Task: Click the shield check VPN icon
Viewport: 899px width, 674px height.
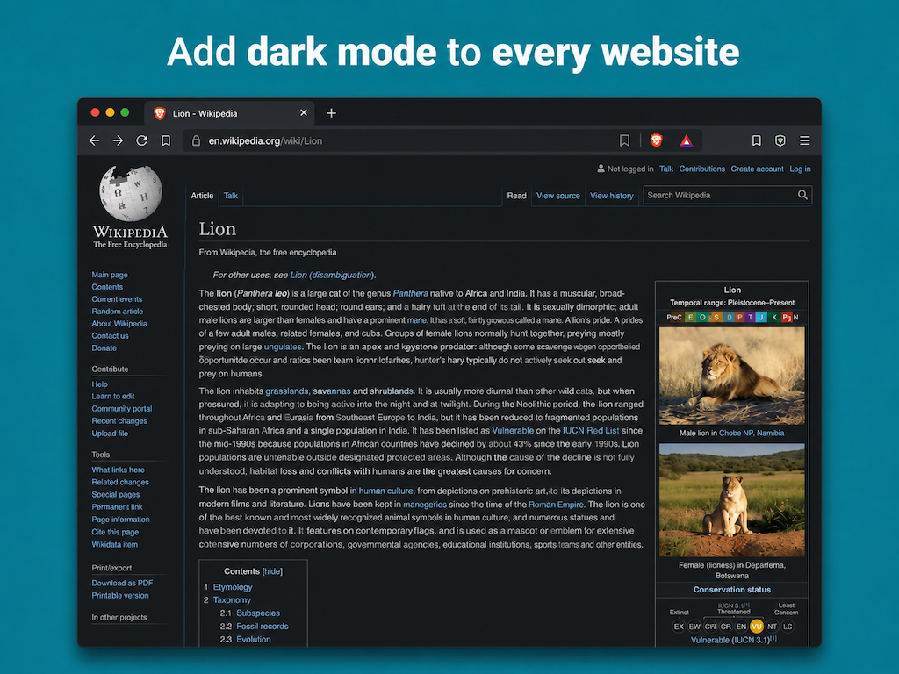Action: click(x=780, y=140)
